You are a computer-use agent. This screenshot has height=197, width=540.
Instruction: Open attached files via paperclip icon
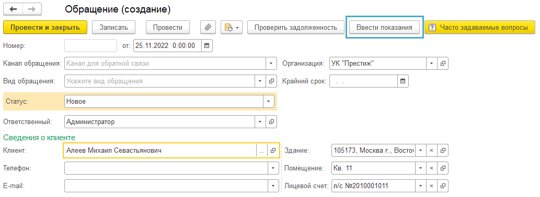(x=208, y=28)
